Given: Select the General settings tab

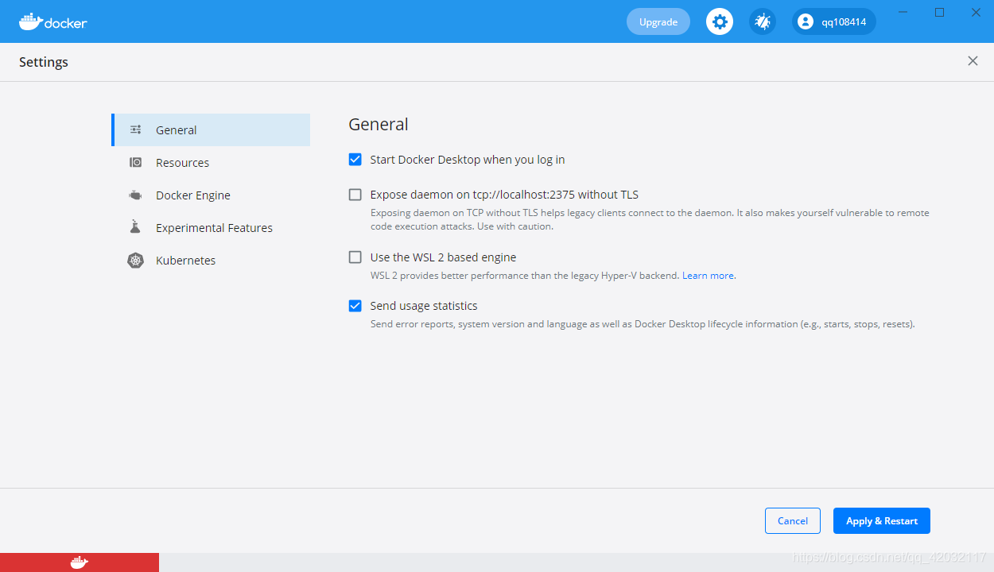Looking at the screenshot, I should [x=211, y=129].
